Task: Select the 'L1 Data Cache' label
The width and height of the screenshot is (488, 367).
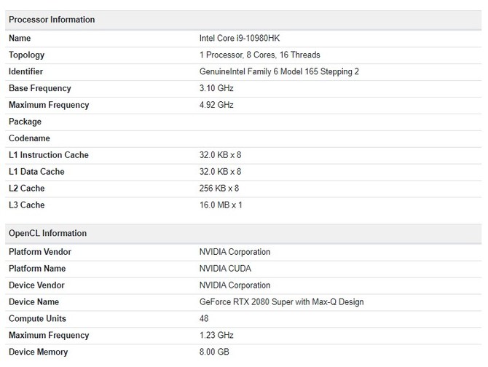Action: coord(36,172)
